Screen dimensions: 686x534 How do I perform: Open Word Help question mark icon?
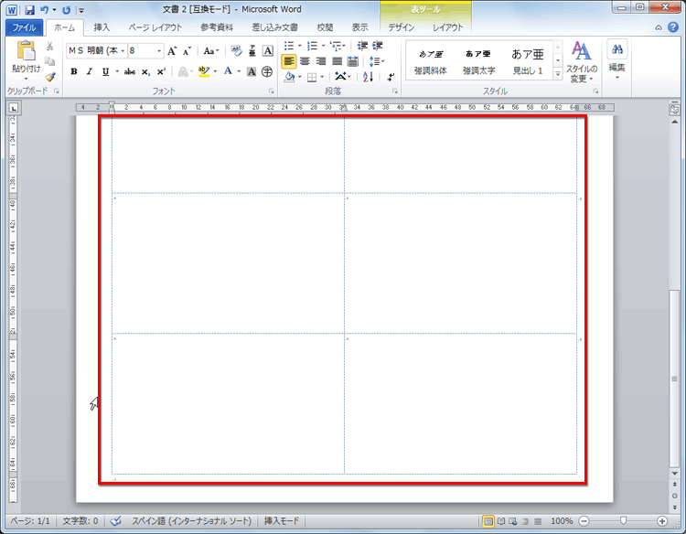click(673, 27)
